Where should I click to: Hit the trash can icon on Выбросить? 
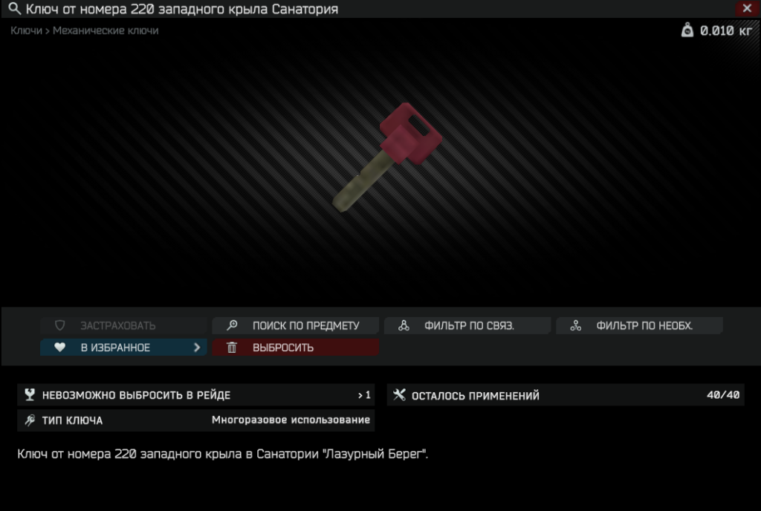[x=232, y=348]
